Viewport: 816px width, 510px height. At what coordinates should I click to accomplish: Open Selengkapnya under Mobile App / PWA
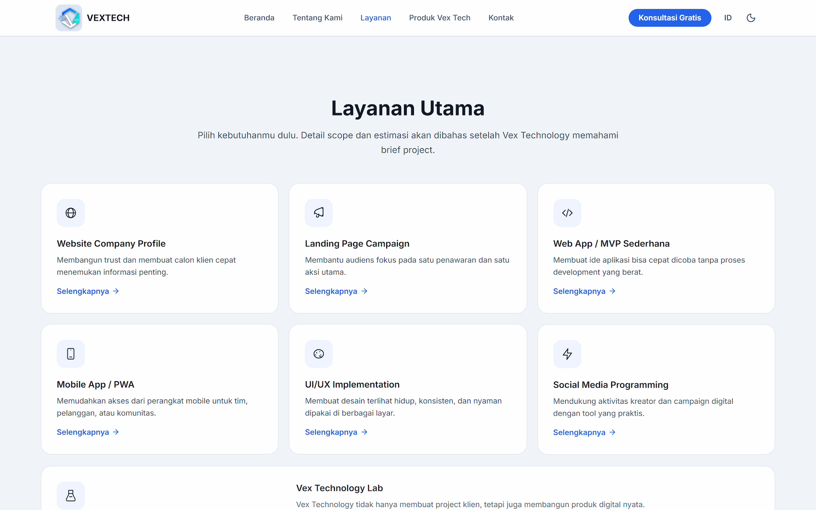click(88, 432)
